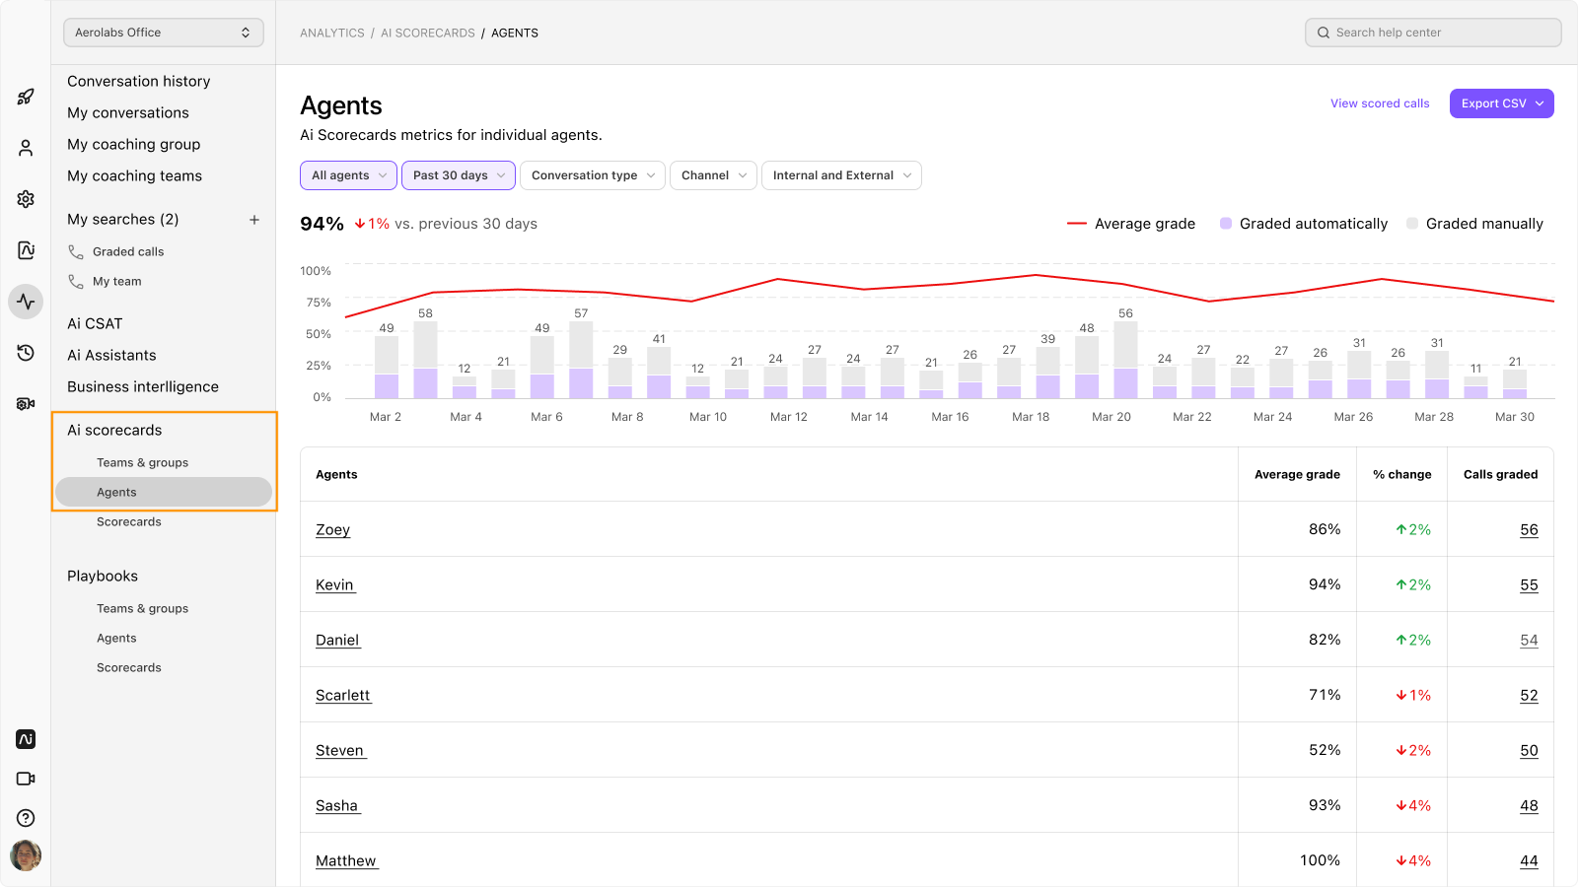The width and height of the screenshot is (1578, 887).
Task: Open the video camera icon in the left rail
Action: point(26,779)
